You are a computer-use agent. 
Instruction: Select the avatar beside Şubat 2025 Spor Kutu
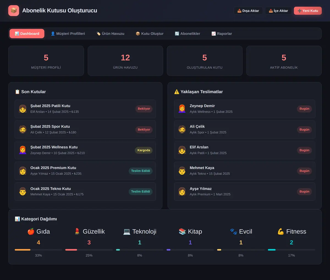[23, 129]
